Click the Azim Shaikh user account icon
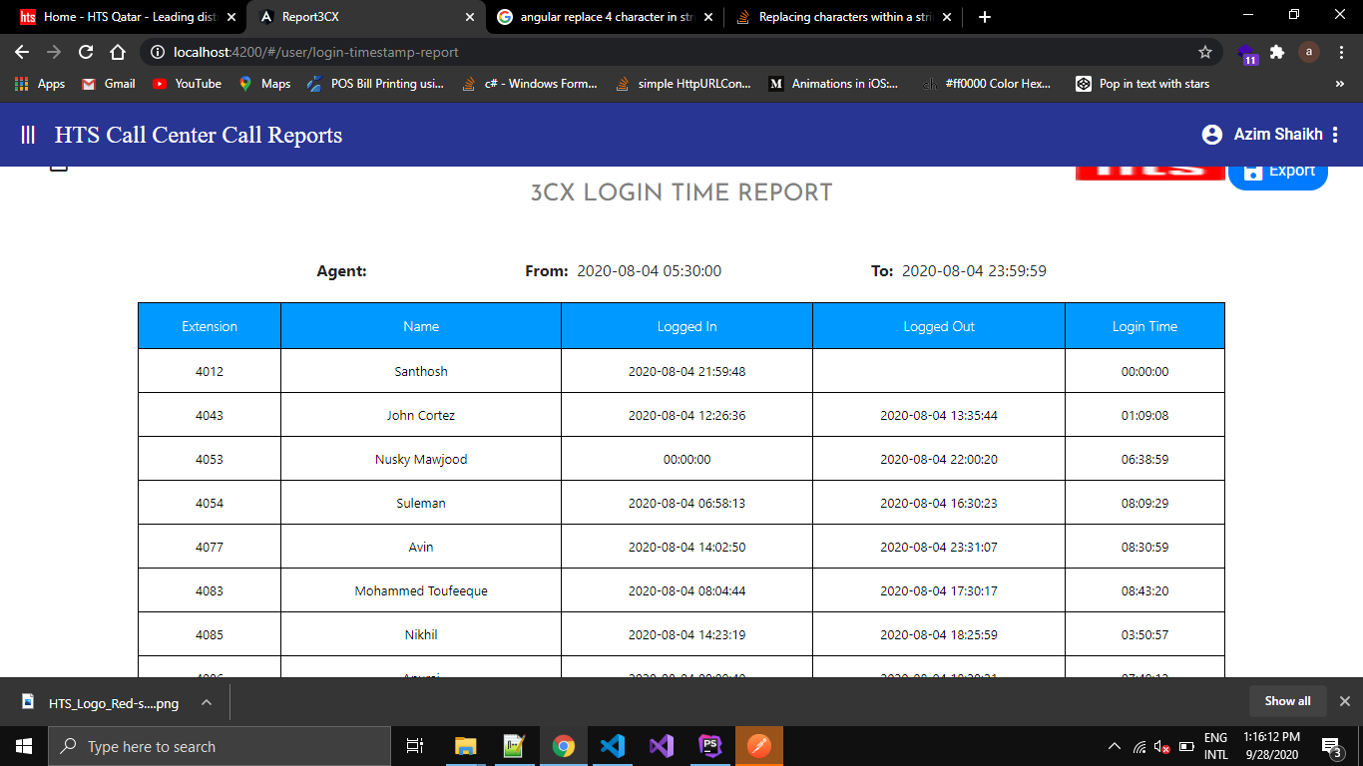The image size is (1363, 766). (1211, 135)
